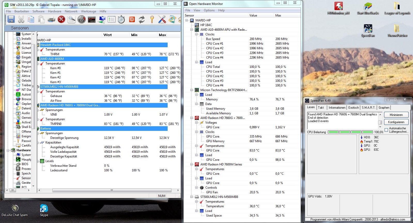Open the Options menu in Open Hardware Monitor
Screen dimensions: 413x223
pyautogui.click(x=209, y=10)
